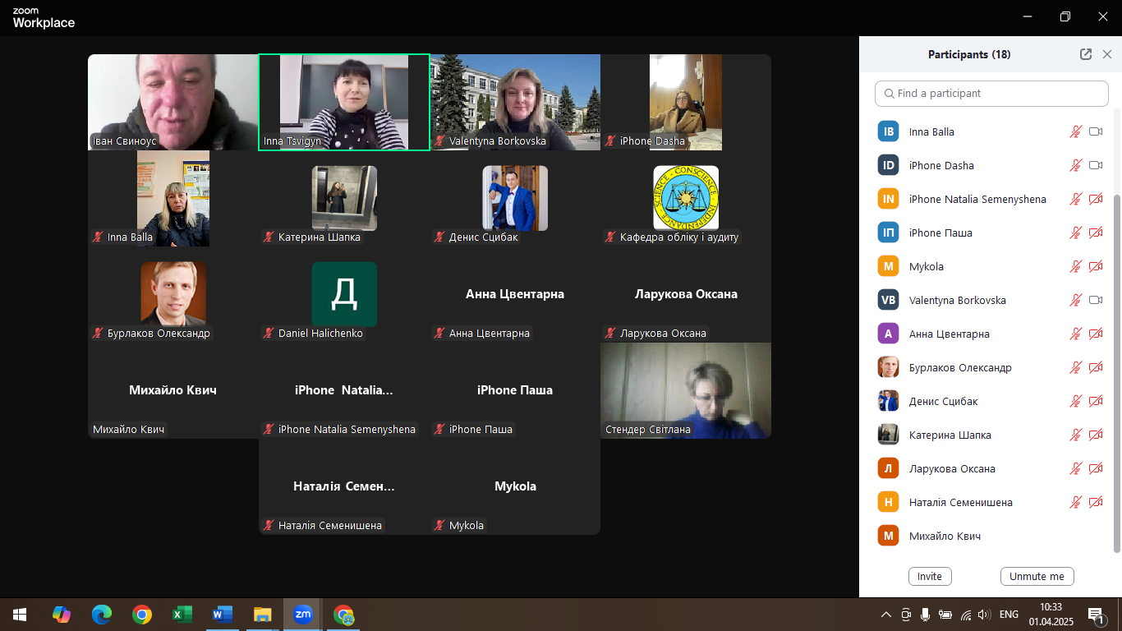The height and width of the screenshot is (631, 1122).
Task: Click Inna Balla's video camera icon
Action: [x=1095, y=131]
